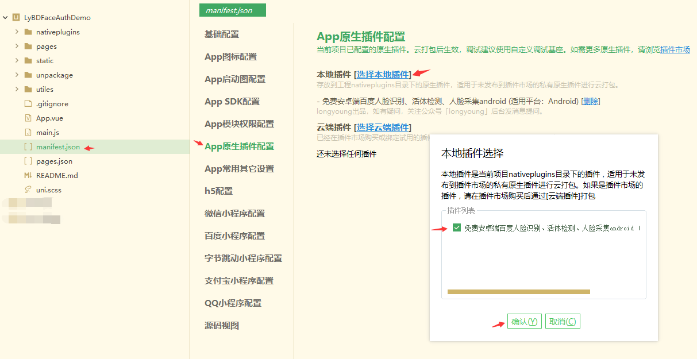Click the utiles folder icon
The height and width of the screenshot is (359, 697).
[28, 90]
